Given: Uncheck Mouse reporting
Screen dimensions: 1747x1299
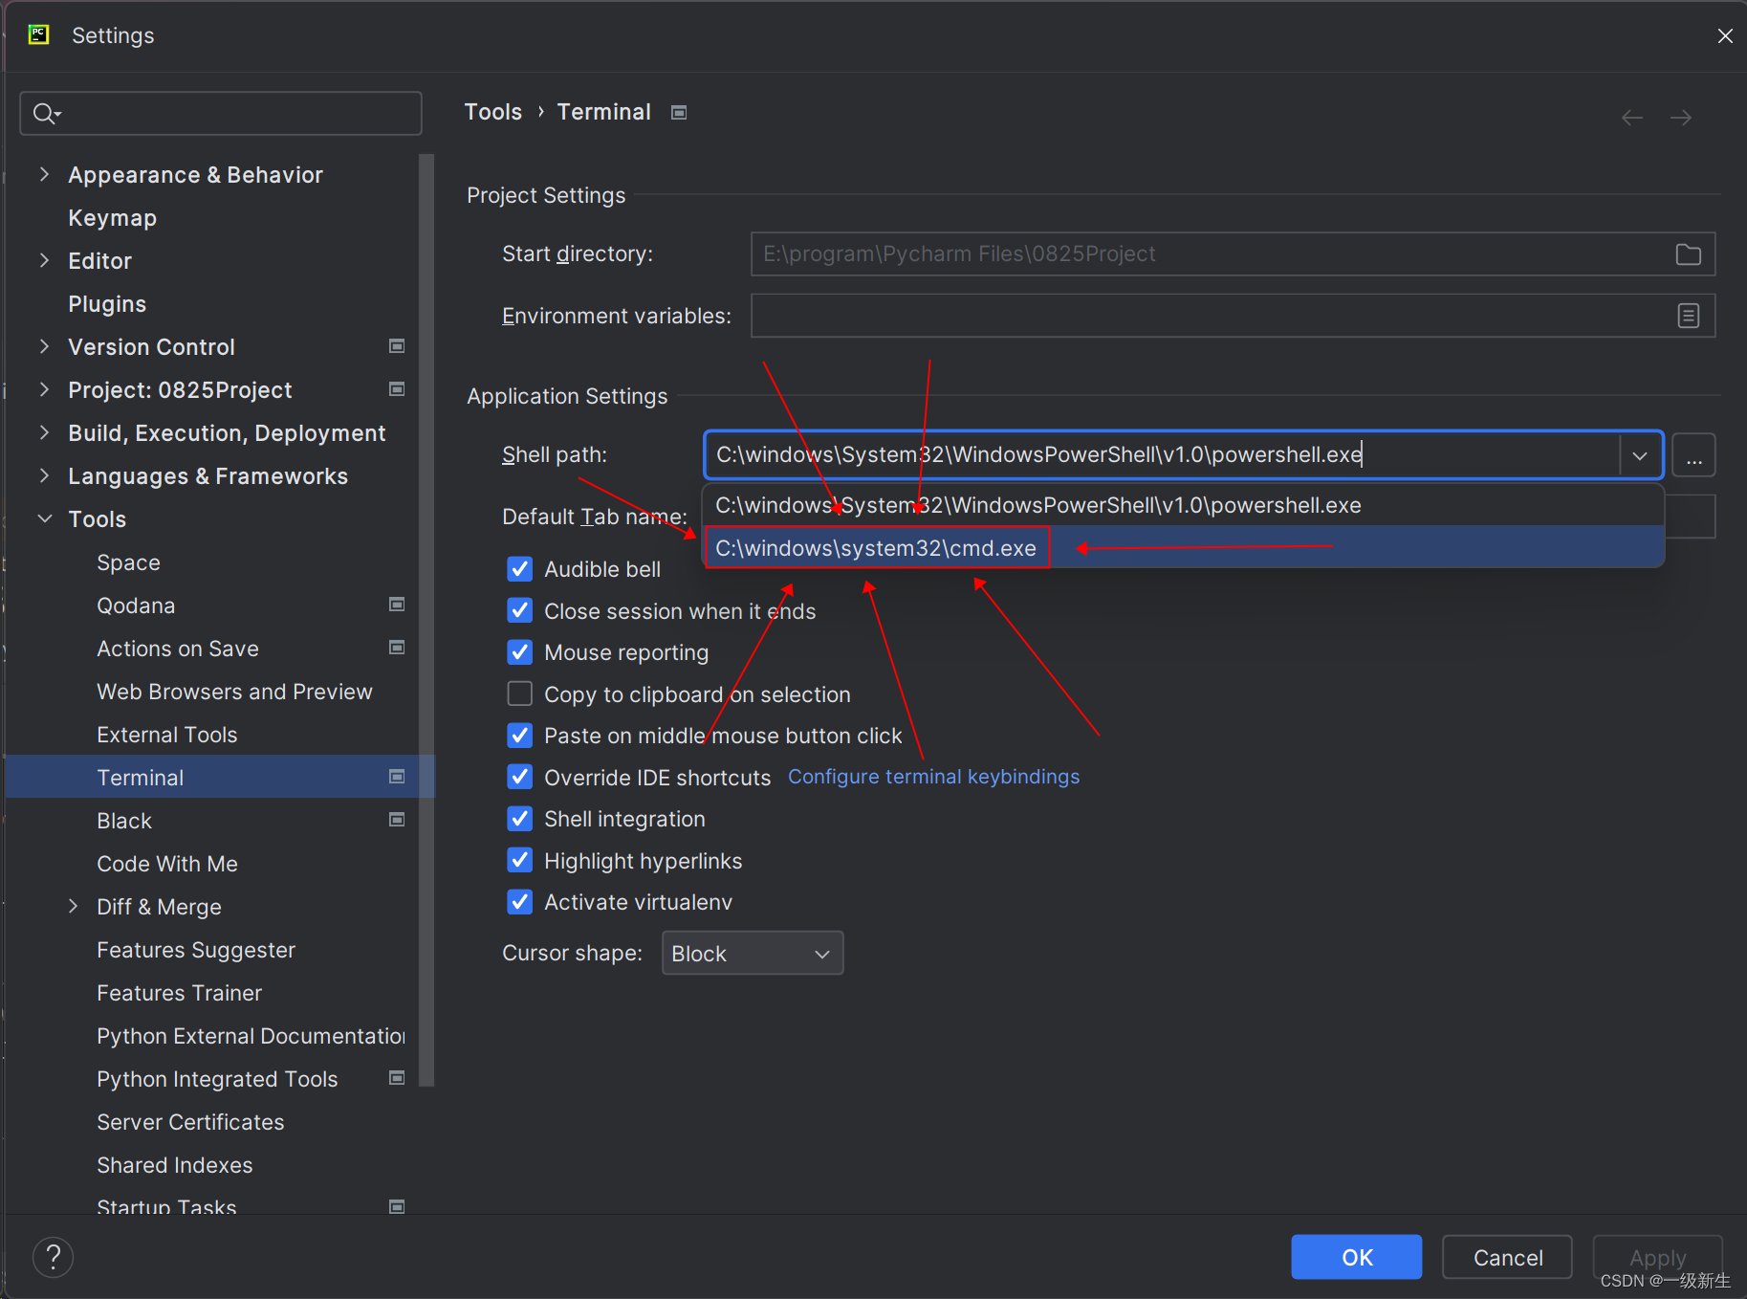Looking at the screenshot, I should pyautogui.click(x=519, y=652).
